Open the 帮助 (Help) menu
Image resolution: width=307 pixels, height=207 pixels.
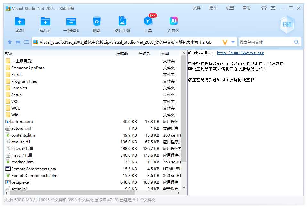click(247, 8)
